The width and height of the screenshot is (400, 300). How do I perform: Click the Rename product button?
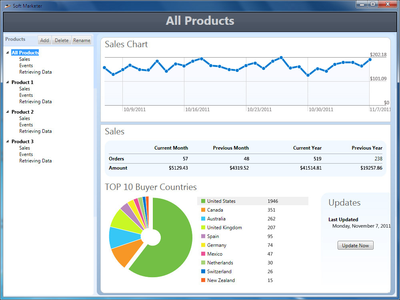82,40
